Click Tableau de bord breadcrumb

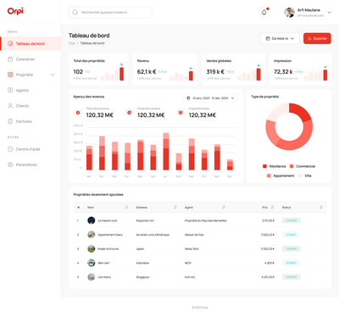[92, 43]
